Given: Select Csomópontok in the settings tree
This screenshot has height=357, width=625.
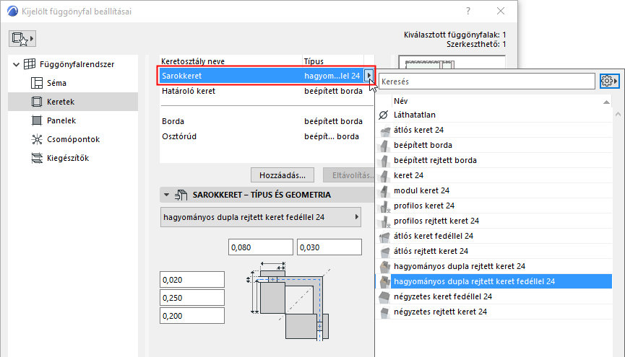Looking at the screenshot, I should (x=74, y=139).
